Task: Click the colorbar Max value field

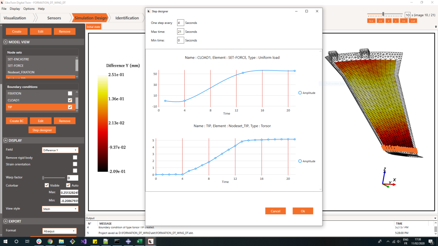Action: pos(69,193)
